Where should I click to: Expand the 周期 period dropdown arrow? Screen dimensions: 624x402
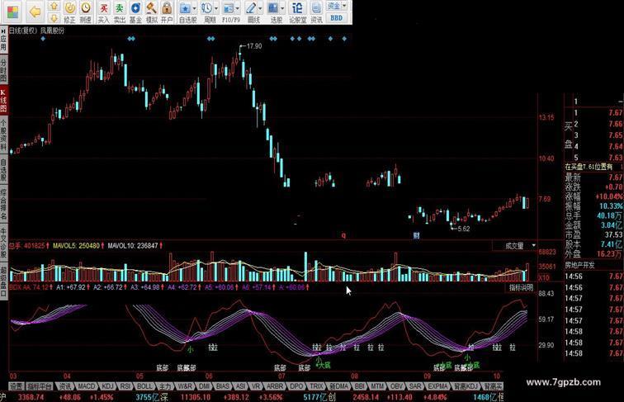coord(216,8)
